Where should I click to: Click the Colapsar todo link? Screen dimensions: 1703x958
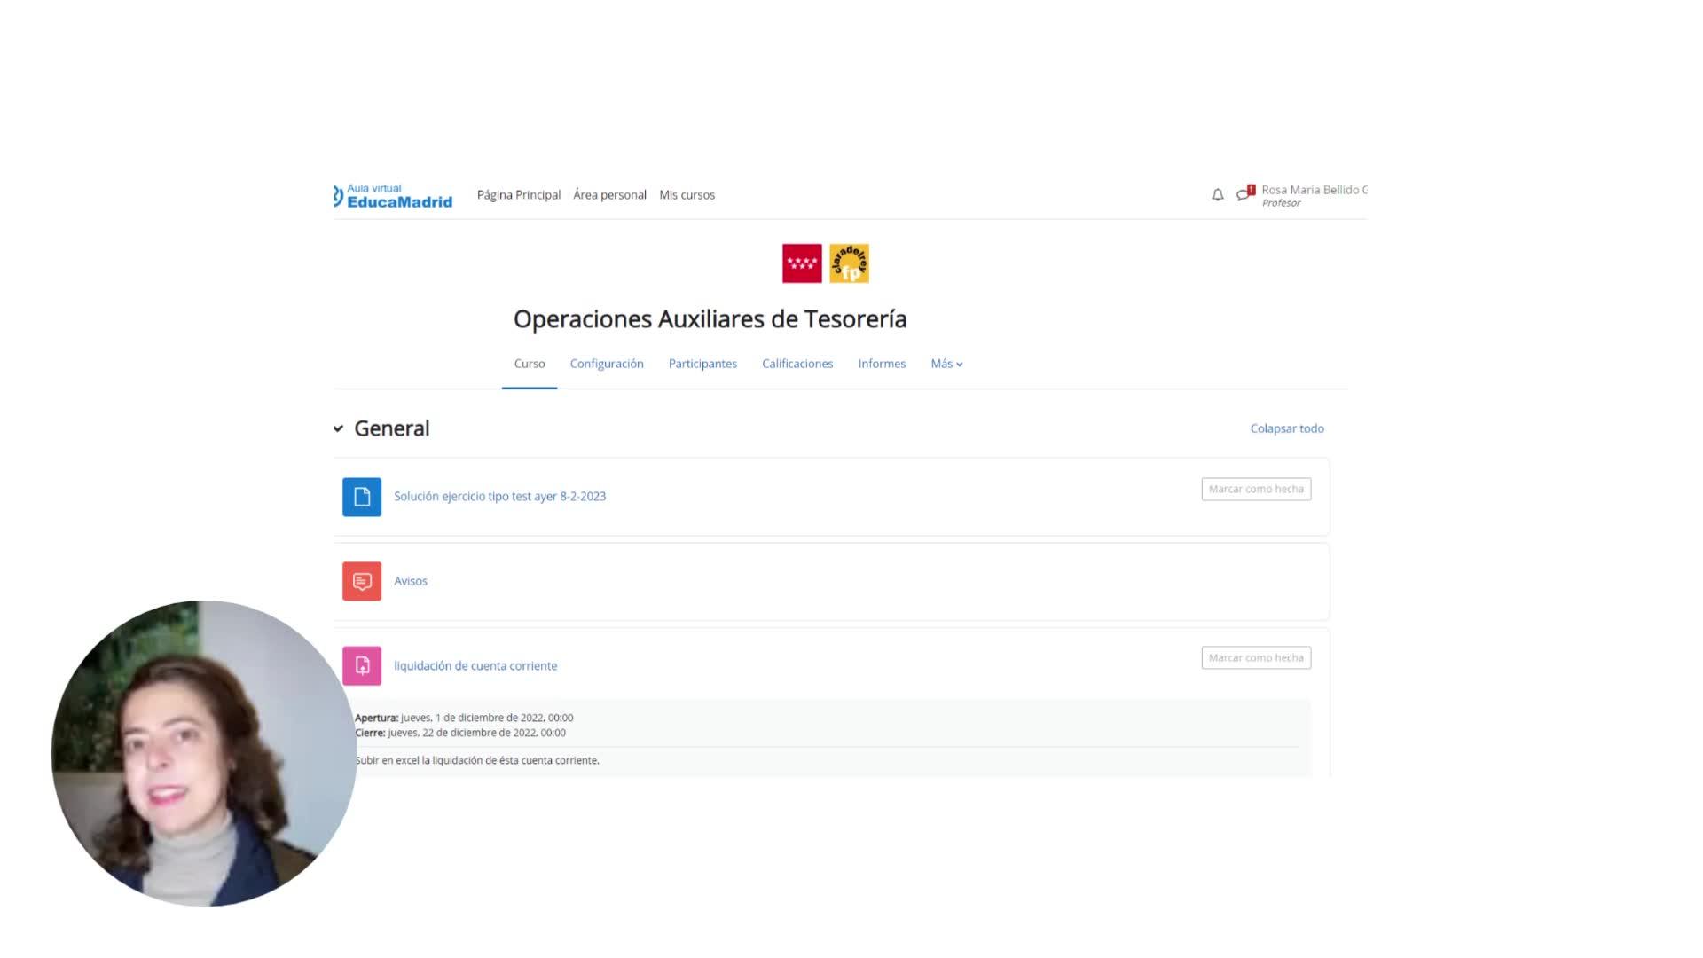pyautogui.click(x=1286, y=428)
